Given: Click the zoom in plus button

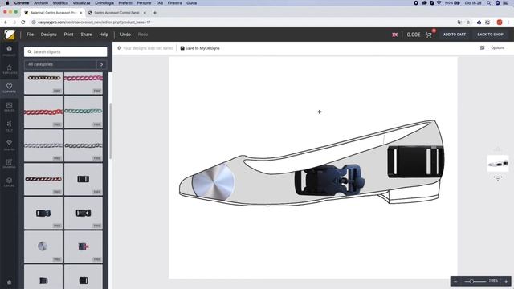Looking at the screenshot, I should pos(506,281).
